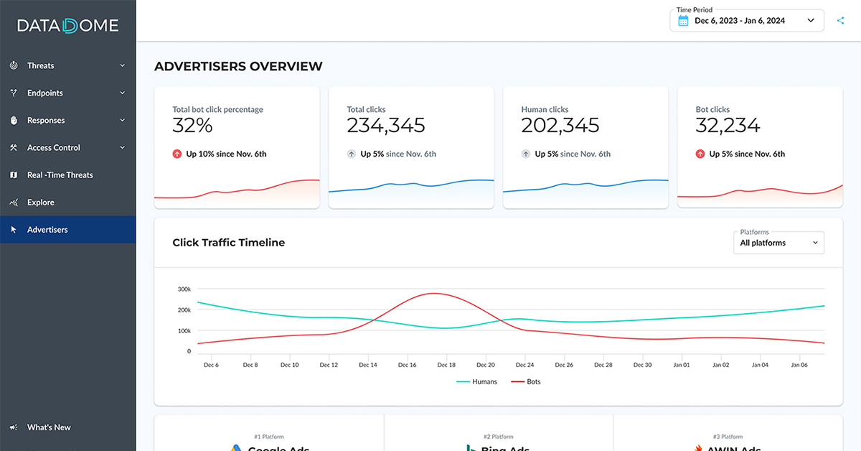Click the Real-Time Threats map icon
This screenshot has width=861, height=451.
pyautogui.click(x=14, y=175)
